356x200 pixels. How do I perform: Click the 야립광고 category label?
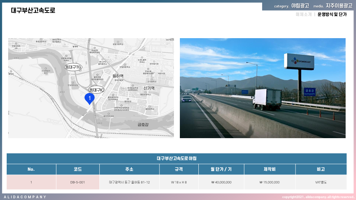300,6
